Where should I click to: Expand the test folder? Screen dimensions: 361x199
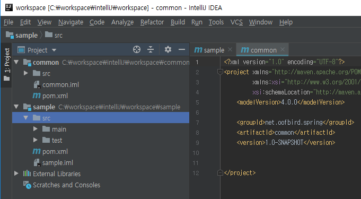coord(35,140)
